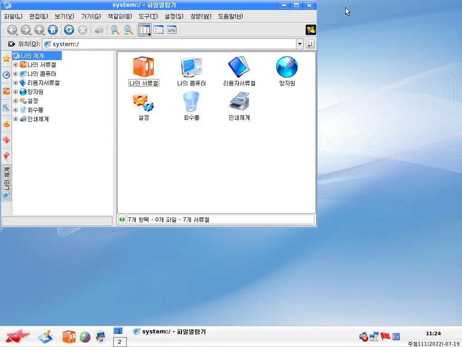The height and width of the screenshot is (347, 462).
Task: Click the green status indicator light
Action: coord(122,220)
